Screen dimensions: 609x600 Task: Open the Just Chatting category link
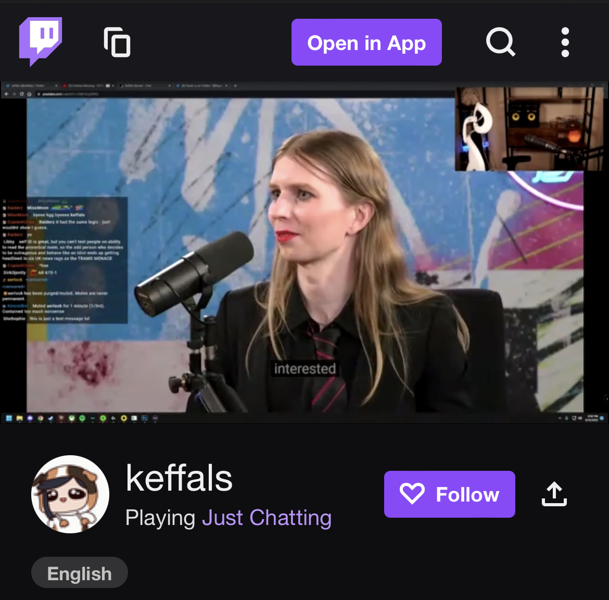267,518
